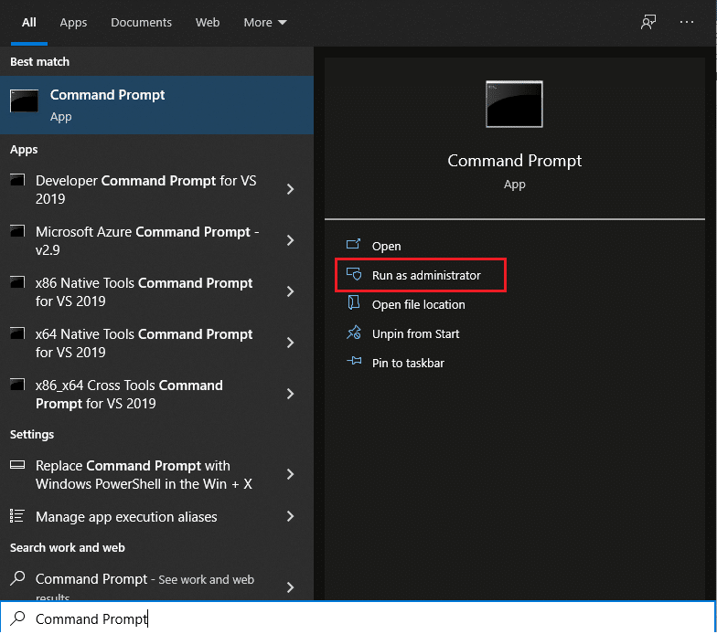Open the three-dot options menu
Viewport: 717px width, 634px height.
687,22
